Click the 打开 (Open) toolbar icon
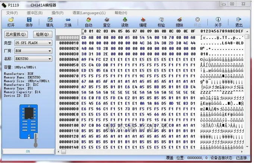 (x=11, y=20)
